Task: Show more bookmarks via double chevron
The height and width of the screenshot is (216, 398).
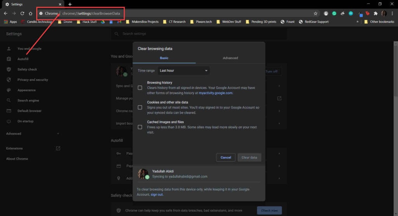Action: click(358, 22)
